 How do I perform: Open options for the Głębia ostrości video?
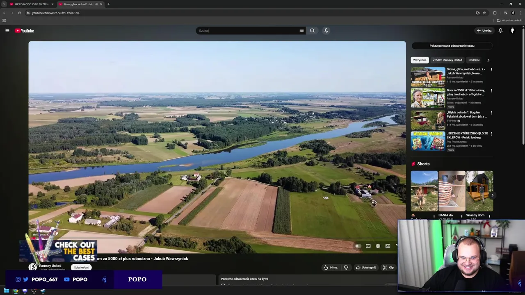coord(491,113)
